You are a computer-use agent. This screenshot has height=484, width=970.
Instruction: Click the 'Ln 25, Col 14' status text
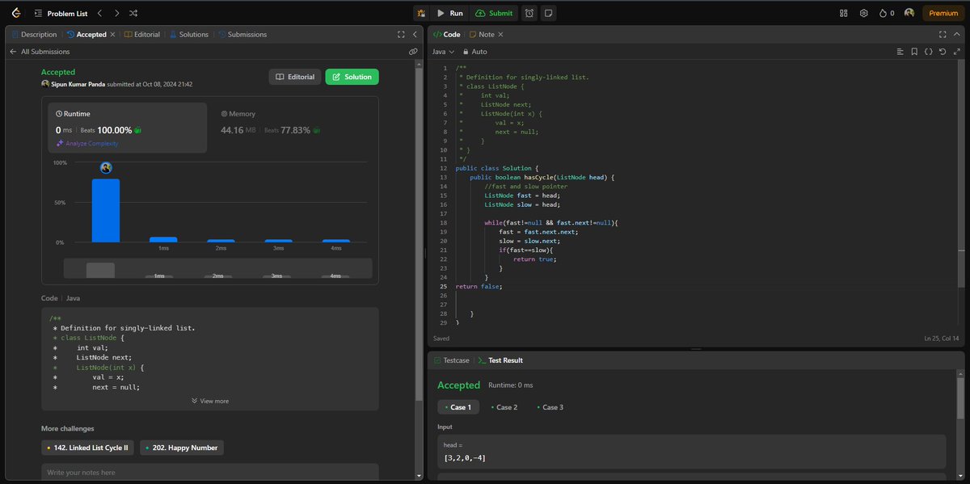(x=943, y=339)
